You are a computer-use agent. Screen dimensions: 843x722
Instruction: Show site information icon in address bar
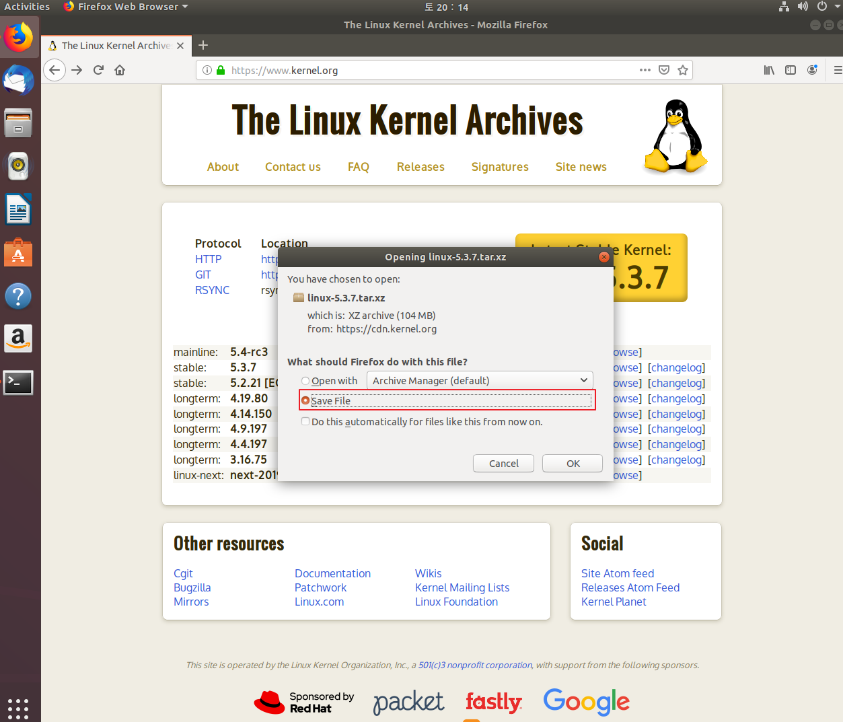pyautogui.click(x=207, y=70)
